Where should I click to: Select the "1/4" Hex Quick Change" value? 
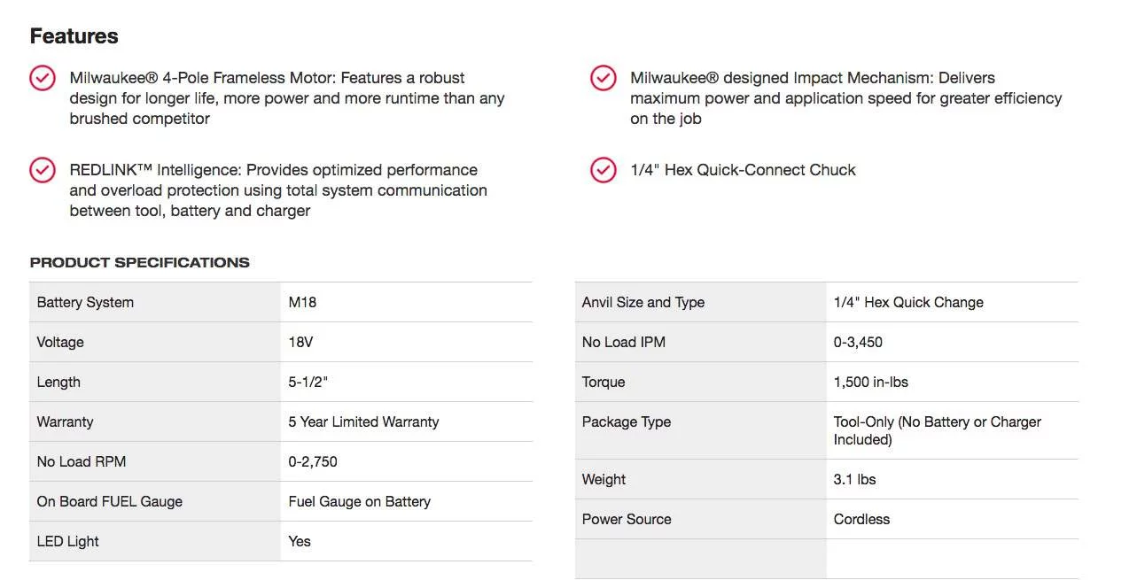(908, 302)
